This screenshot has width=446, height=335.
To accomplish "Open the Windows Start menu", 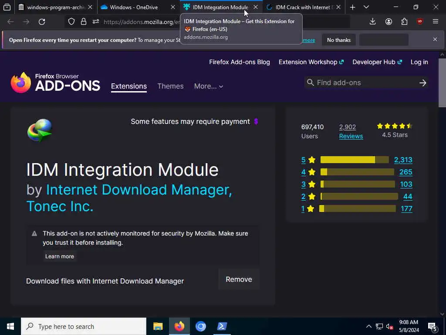I will [x=10, y=326].
